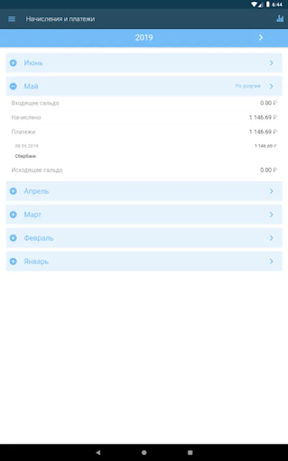288x461 pixels.
Task: Collapse Май with the minus icon
Action: tap(13, 86)
